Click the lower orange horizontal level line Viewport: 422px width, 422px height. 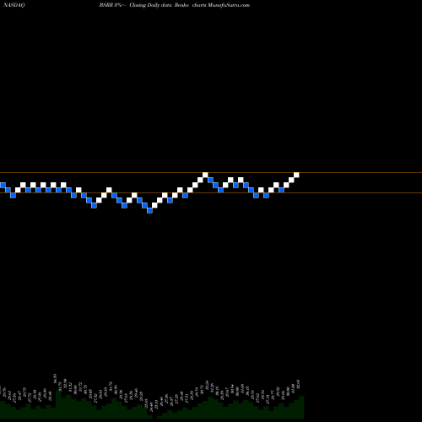(x=211, y=192)
